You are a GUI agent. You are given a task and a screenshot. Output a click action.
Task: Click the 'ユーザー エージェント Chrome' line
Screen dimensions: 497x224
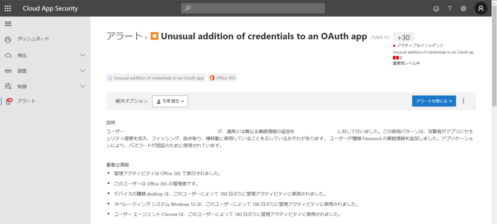coord(227,214)
